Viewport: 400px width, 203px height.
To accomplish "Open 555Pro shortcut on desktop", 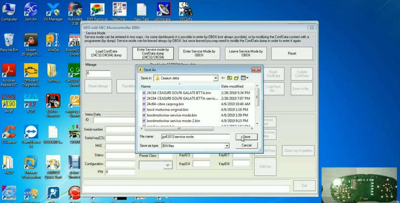I will (x=53, y=106).
